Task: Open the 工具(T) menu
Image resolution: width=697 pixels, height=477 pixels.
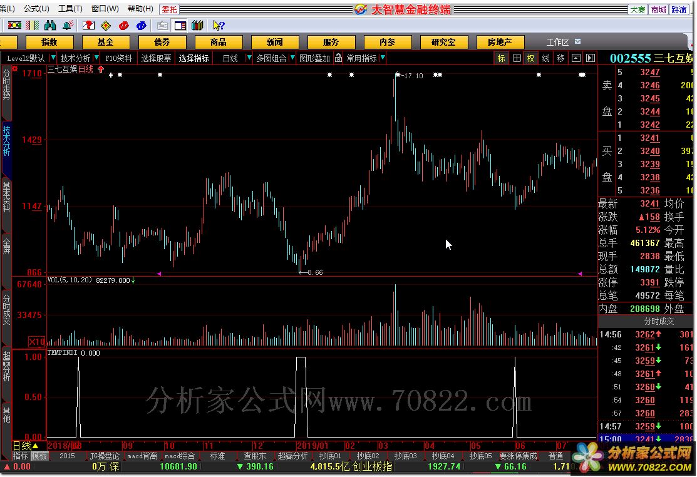Action: [x=70, y=8]
